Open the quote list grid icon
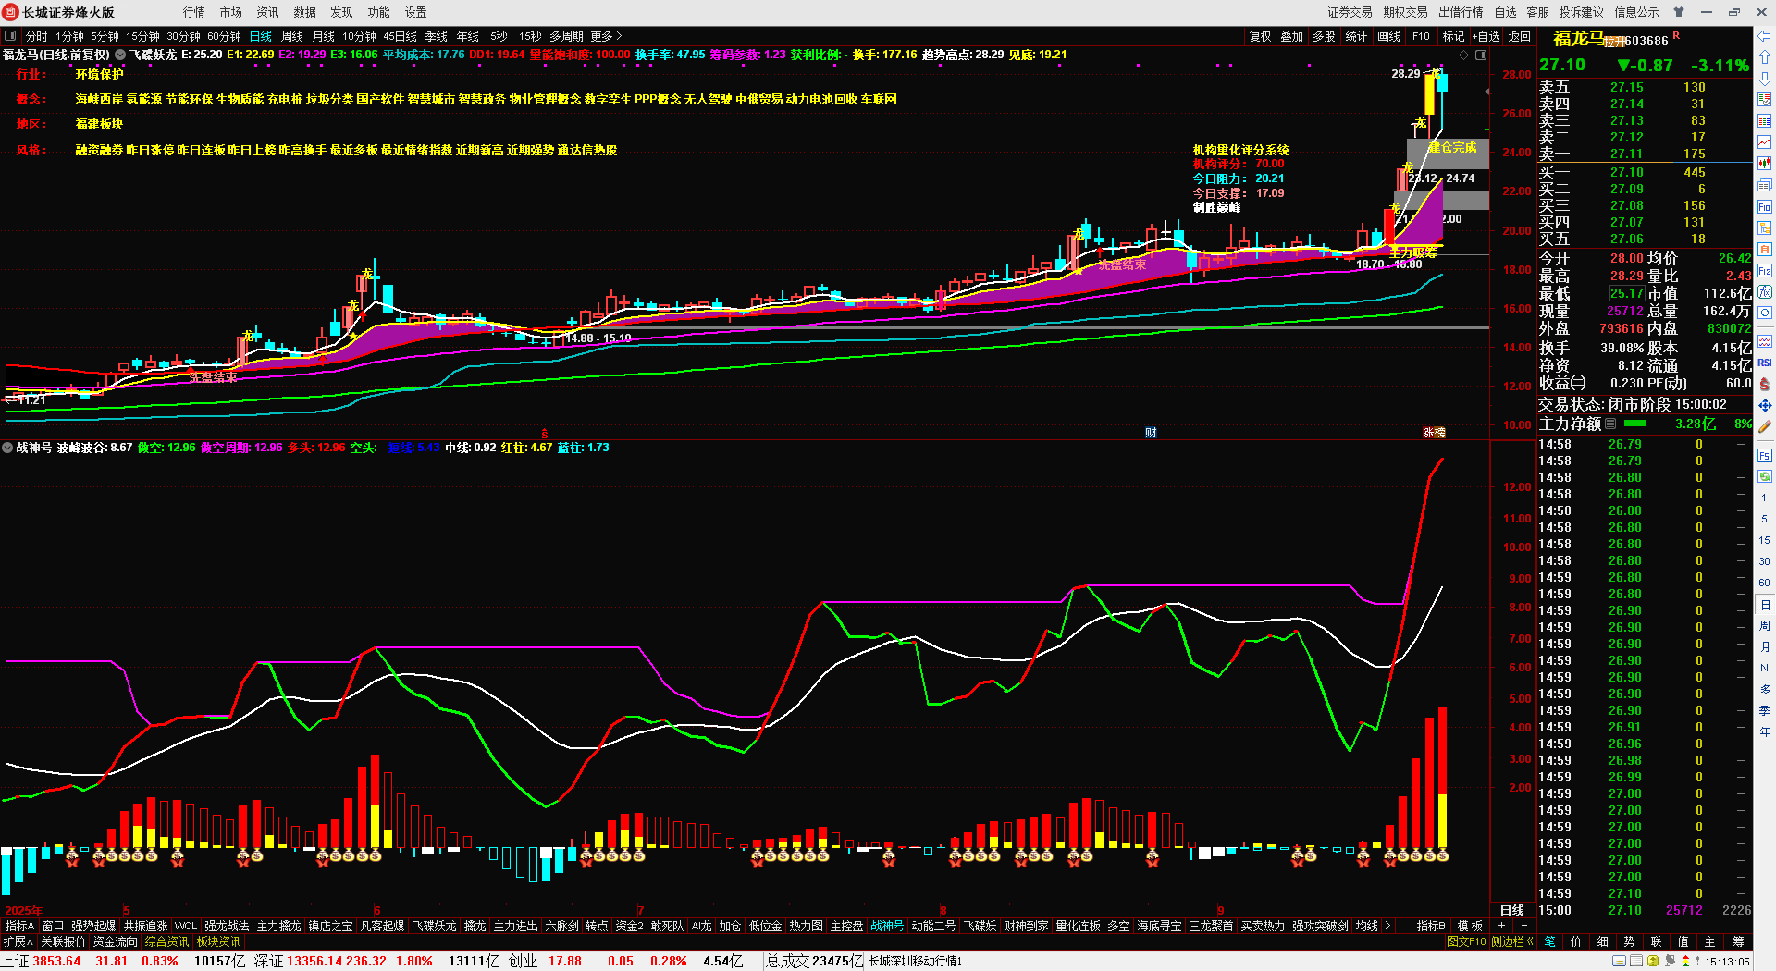Image resolution: width=1776 pixels, height=971 pixels. coord(1765,120)
